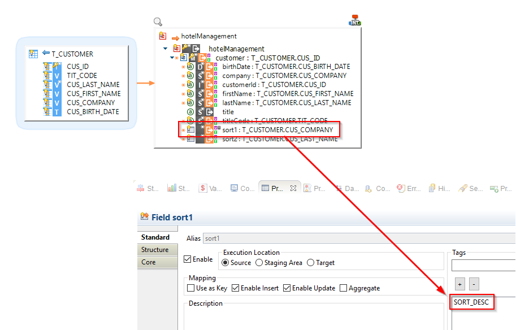Select the Staging Area execution location
Screen dimensions: 516x330
pyautogui.click(x=259, y=263)
